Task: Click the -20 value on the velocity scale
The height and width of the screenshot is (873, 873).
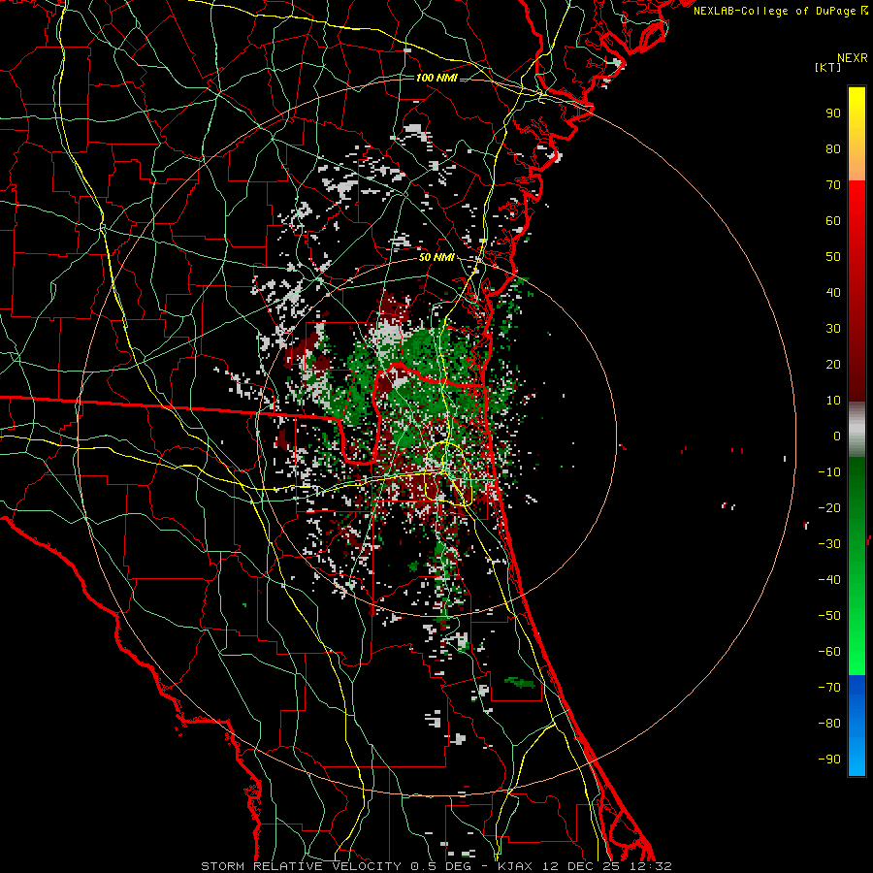Action: pyautogui.click(x=829, y=508)
